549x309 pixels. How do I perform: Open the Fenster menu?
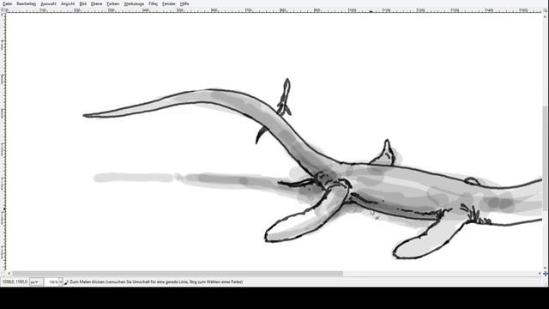click(169, 3)
